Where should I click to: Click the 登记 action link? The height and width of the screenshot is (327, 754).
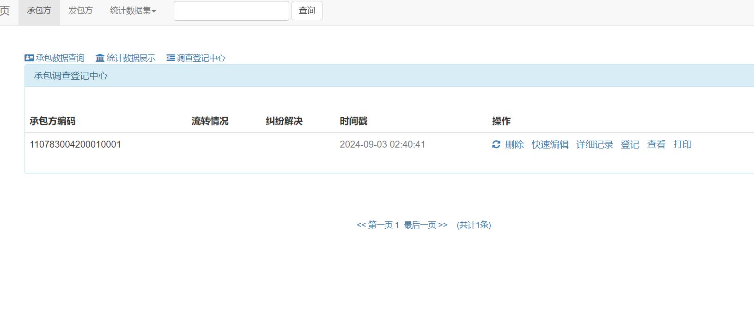coord(630,144)
